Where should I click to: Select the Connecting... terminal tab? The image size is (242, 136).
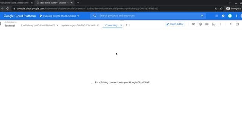112,25
